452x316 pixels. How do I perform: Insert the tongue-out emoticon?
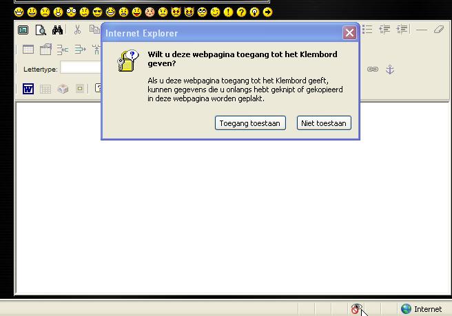136,12
